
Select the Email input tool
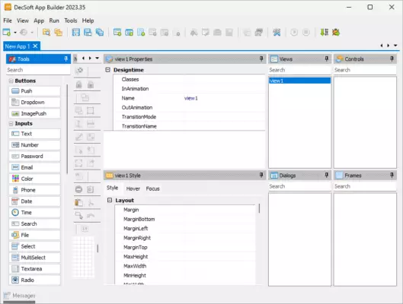[x=35, y=168]
